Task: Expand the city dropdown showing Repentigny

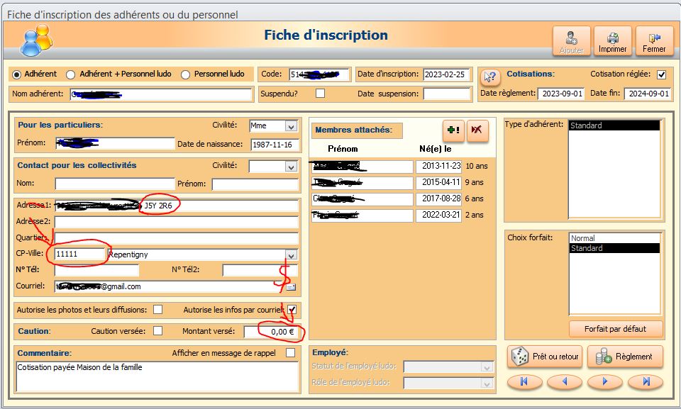Action: coord(290,254)
